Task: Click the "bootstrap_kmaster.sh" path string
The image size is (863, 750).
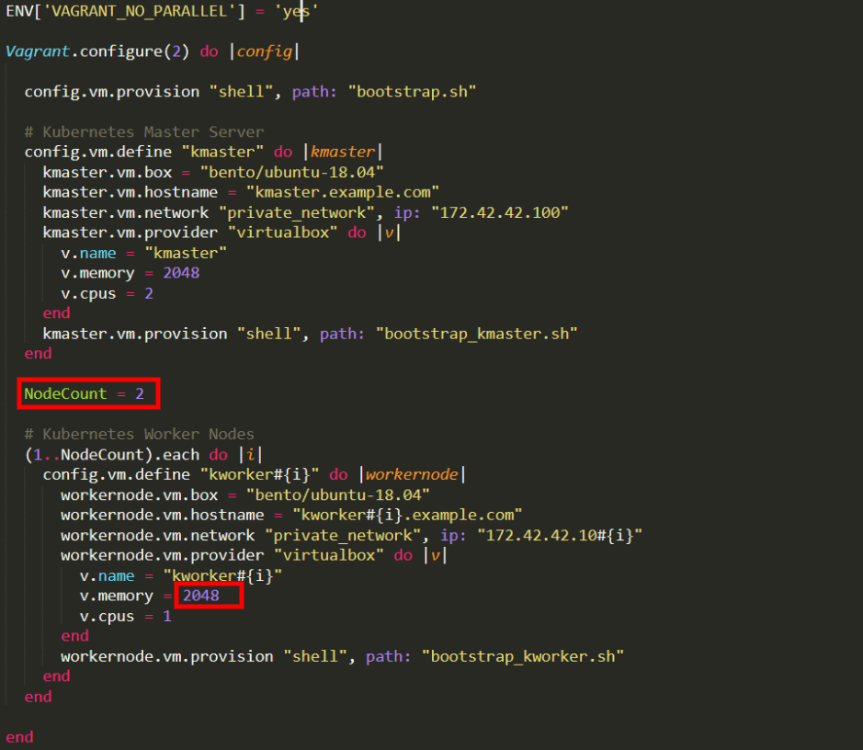Action: pos(477,334)
